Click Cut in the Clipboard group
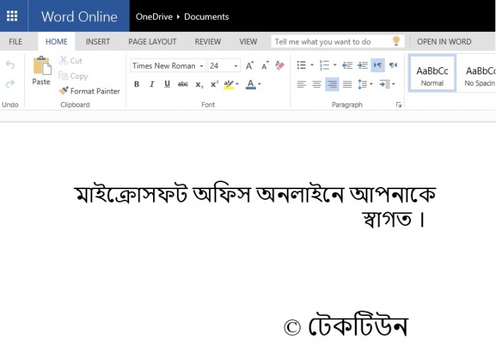Image resolution: width=496 pixels, height=357 pixels. (x=71, y=60)
